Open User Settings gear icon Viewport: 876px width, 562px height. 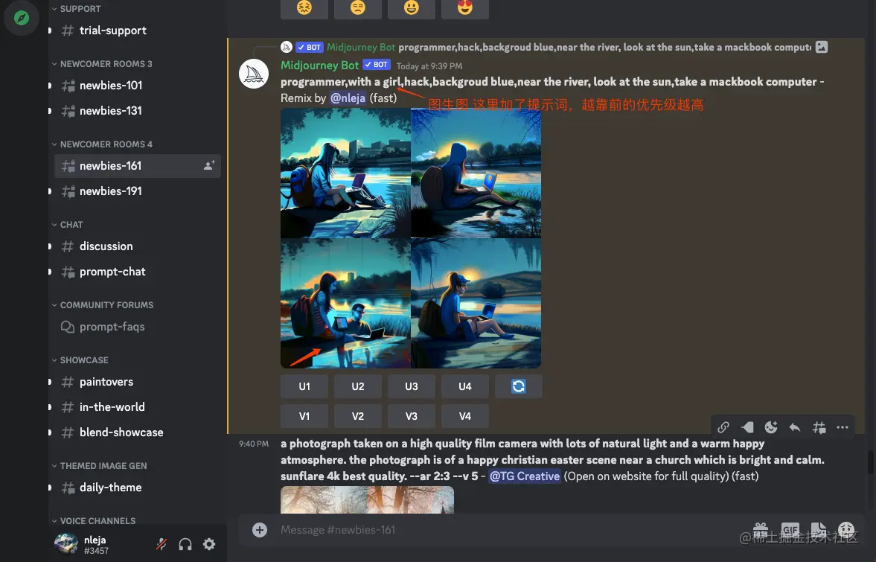[x=209, y=544]
